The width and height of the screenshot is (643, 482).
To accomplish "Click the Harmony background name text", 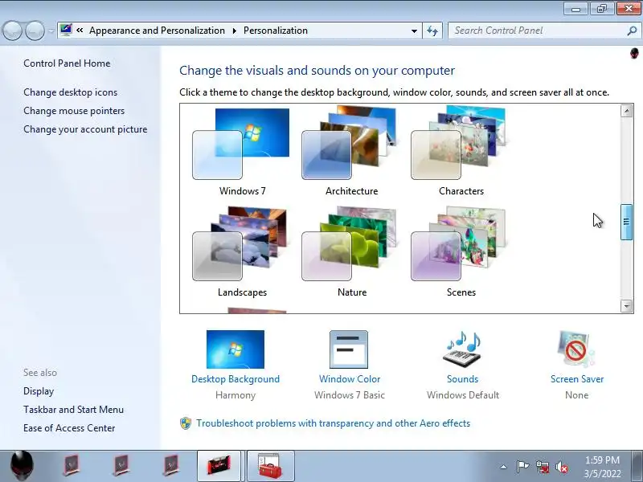I will click(x=235, y=395).
